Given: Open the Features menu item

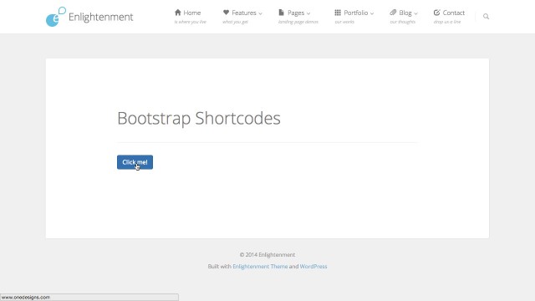Looking at the screenshot, I should [x=244, y=13].
